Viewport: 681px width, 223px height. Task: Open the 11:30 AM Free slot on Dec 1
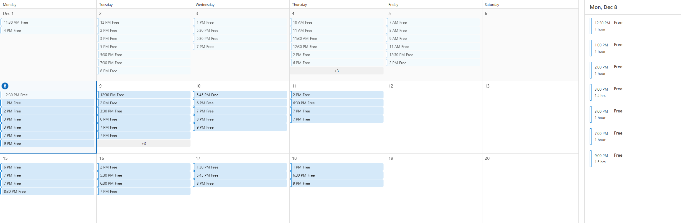click(47, 22)
